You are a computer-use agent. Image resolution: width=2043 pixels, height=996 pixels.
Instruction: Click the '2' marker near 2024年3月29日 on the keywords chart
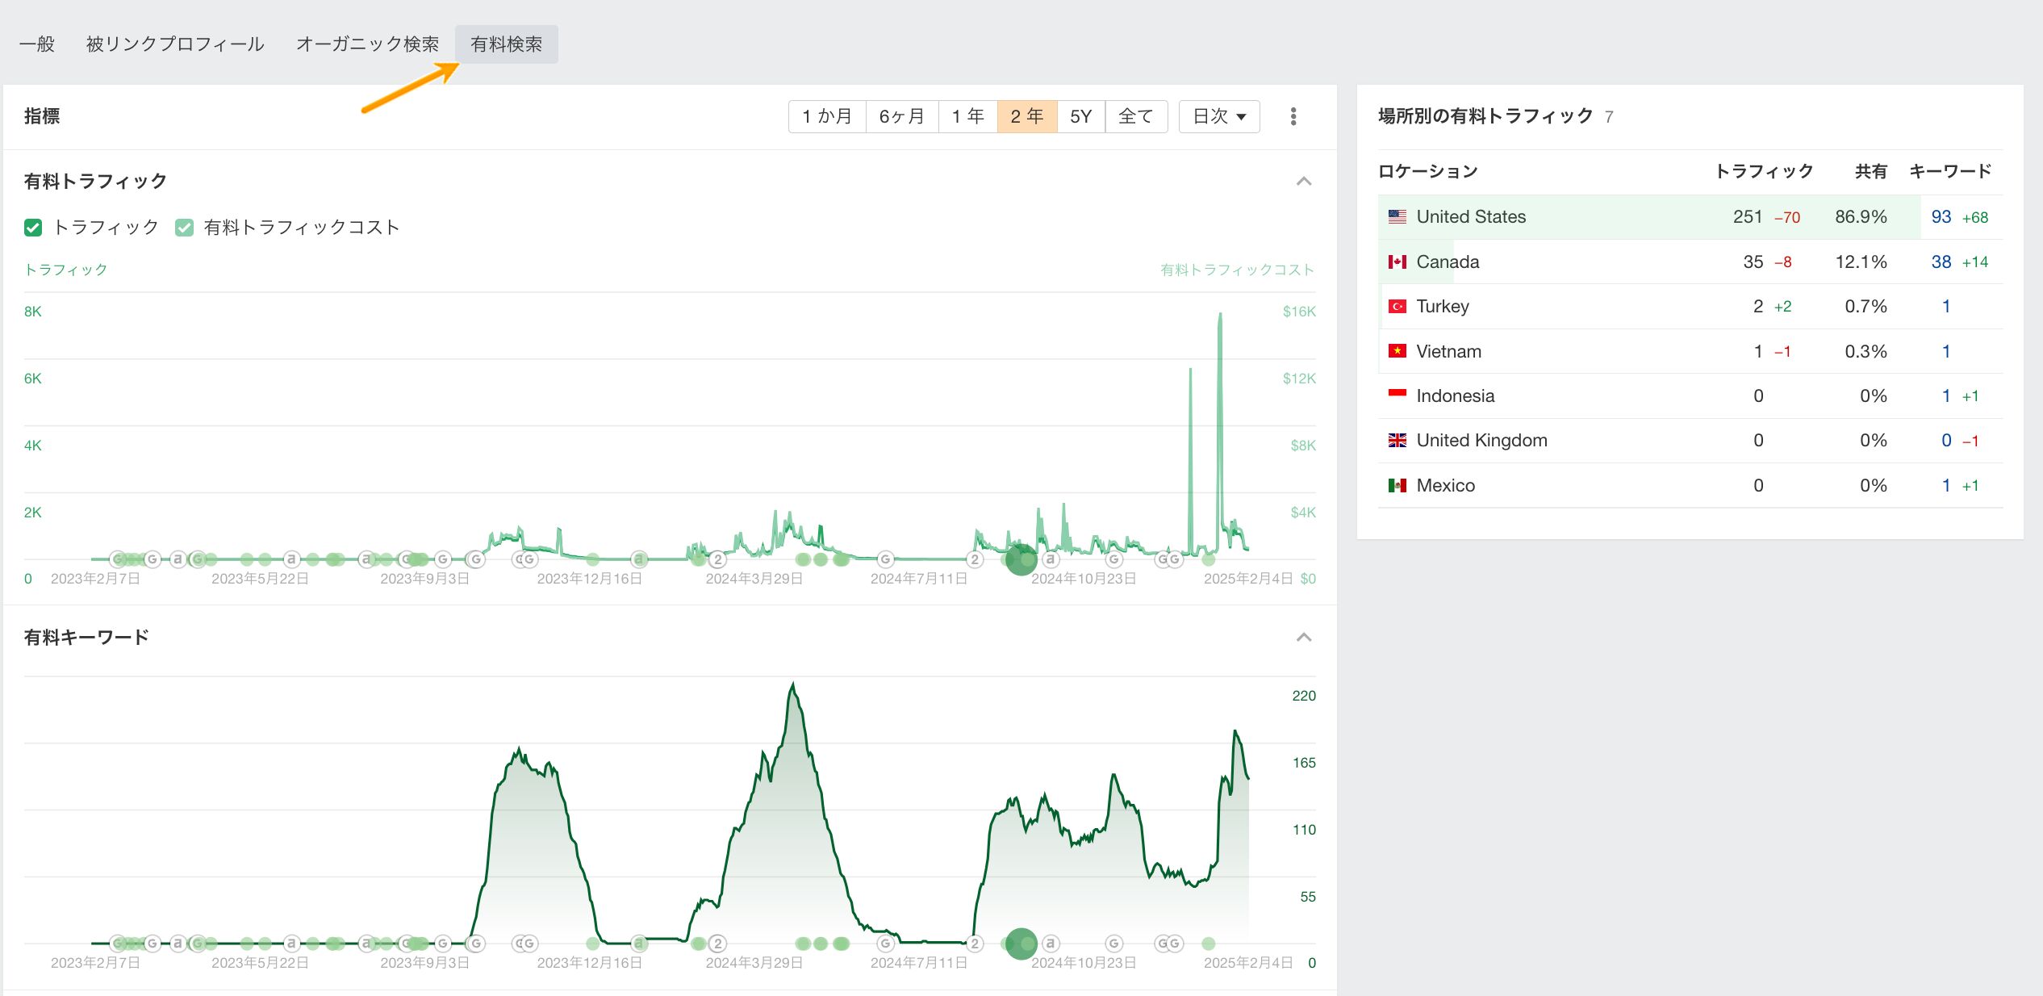click(717, 943)
